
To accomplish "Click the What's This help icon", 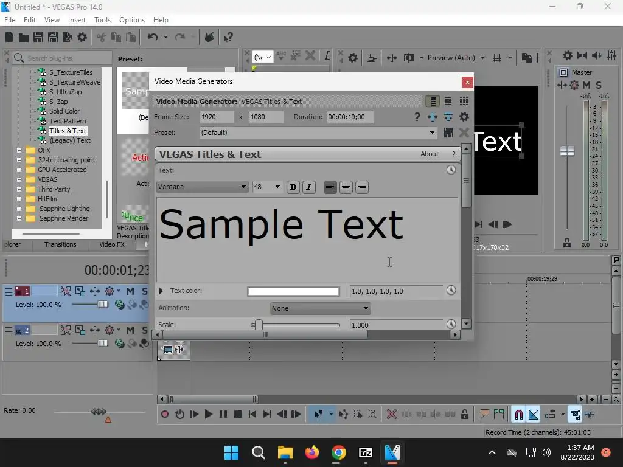I will click(228, 37).
